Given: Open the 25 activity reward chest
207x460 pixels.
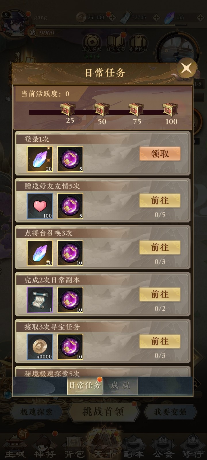Looking at the screenshot, I should pos(68,110).
